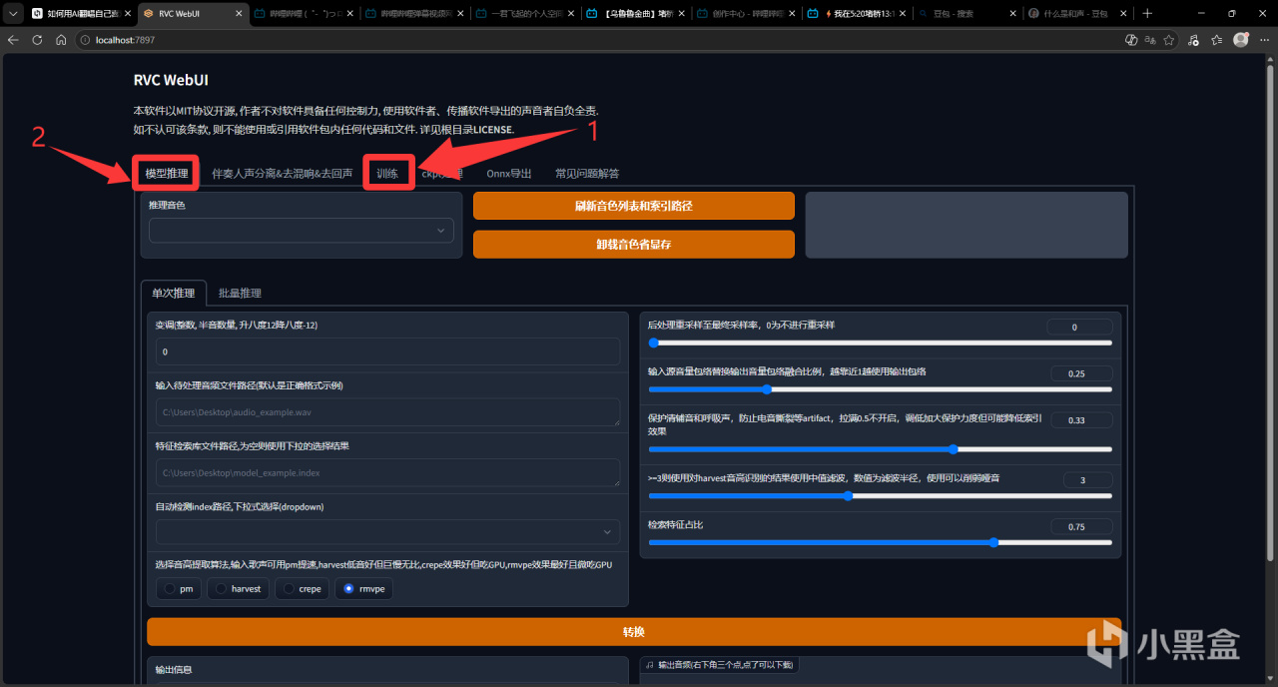Image resolution: width=1278 pixels, height=687 pixels.
Task: Open the 常见问题解答 tab
Action: point(587,173)
